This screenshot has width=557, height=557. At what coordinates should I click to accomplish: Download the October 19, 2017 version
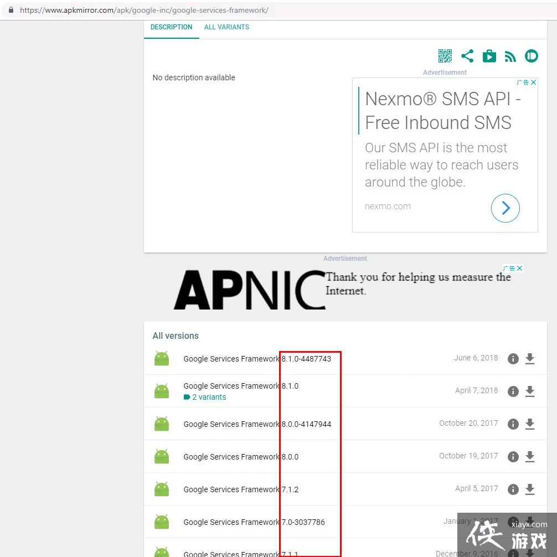530,457
